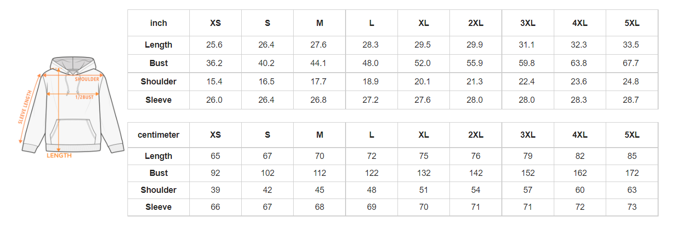Click the 132 bust value for XL
This screenshot has height=232, width=677.
pos(423,173)
